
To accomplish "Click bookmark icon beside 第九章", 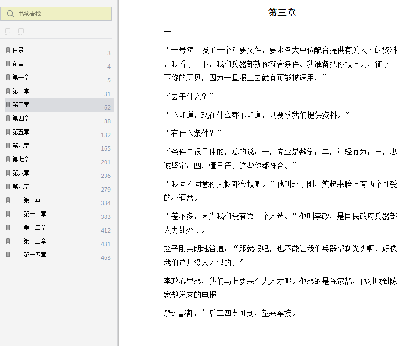I will pos(8,186).
